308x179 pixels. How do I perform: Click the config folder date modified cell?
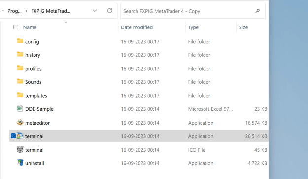(x=140, y=42)
